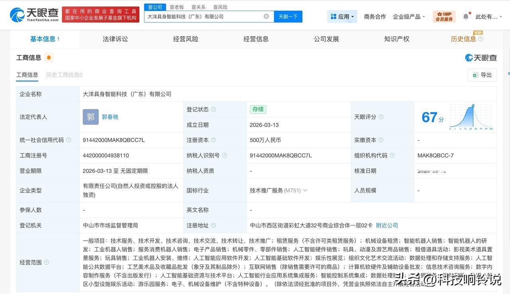This screenshot has height=294, width=510.
Task: Open the 经营风险 tab
Action: 186,39
